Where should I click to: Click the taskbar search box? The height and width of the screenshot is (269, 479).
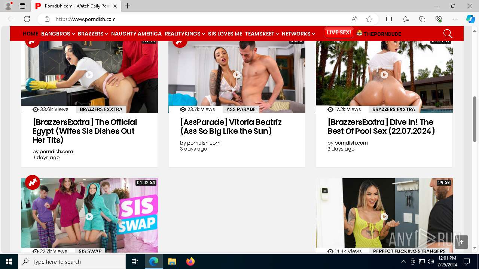click(x=72, y=262)
